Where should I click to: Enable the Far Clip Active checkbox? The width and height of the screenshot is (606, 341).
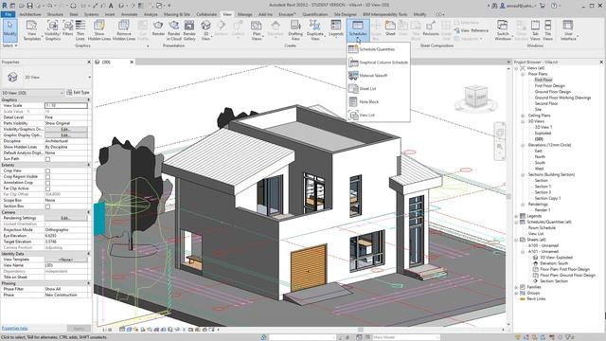tap(47, 188)
